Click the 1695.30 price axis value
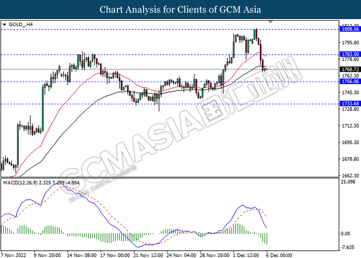361x258 pixels. pyautogui.click(x=351, y=142)
